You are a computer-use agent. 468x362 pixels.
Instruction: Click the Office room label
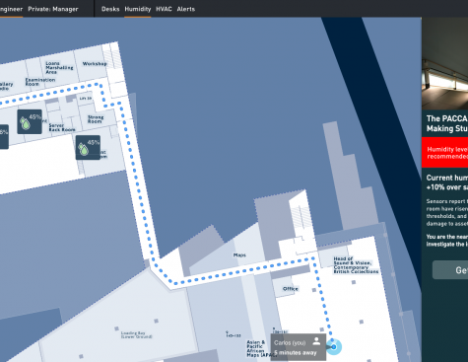pos(291,289)
